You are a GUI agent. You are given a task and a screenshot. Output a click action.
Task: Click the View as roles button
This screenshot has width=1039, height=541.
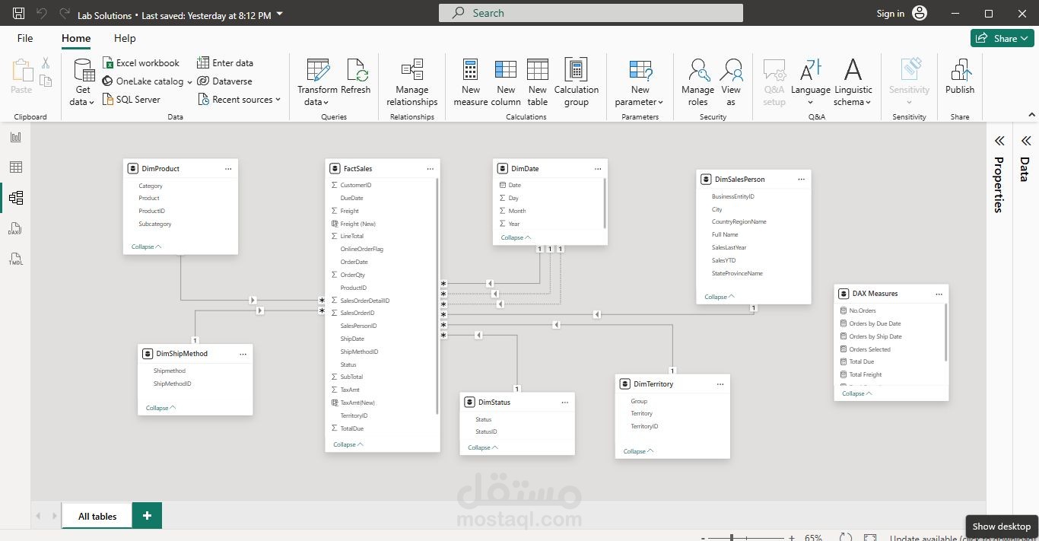pos(731,82)
